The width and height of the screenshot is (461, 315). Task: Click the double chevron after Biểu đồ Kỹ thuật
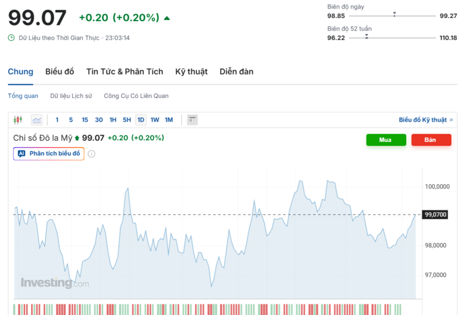[x=451, y=120]
